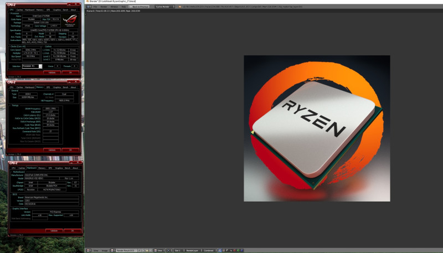Screen dimensions: 443x253
Task: Switch to Memory tab in top CPU-Z window
Action: click(x=40, y=10)
